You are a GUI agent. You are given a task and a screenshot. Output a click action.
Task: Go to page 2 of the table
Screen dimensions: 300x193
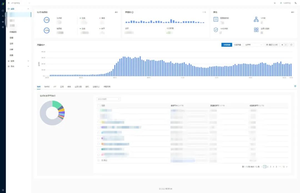coord(267,167)
